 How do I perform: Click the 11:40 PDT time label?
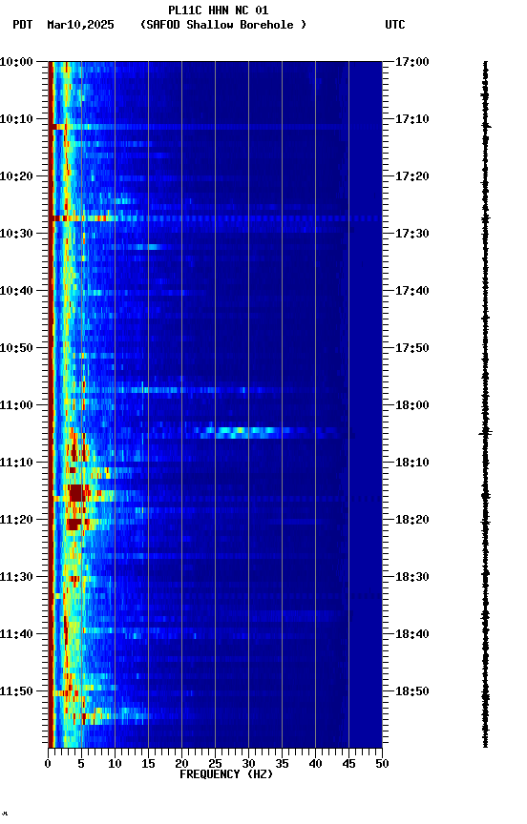pos(16,635)
